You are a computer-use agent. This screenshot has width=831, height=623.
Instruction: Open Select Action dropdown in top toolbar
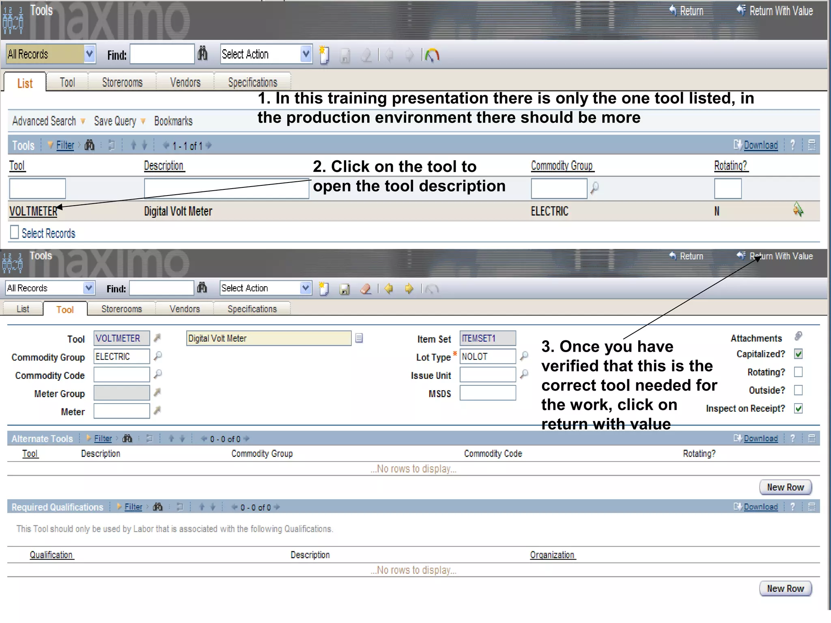[x=306, y=54]
